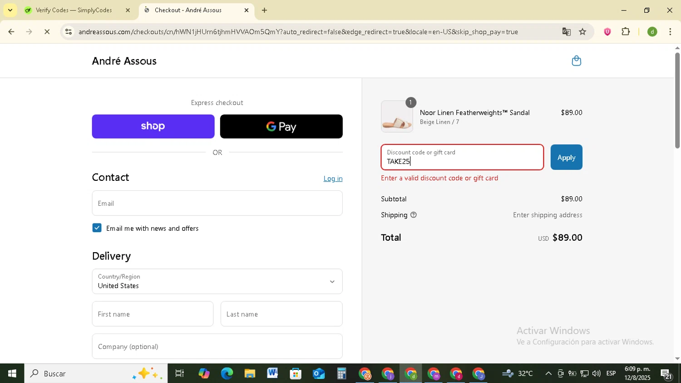Open the uBlock shield extension icon

coord(607,32)
